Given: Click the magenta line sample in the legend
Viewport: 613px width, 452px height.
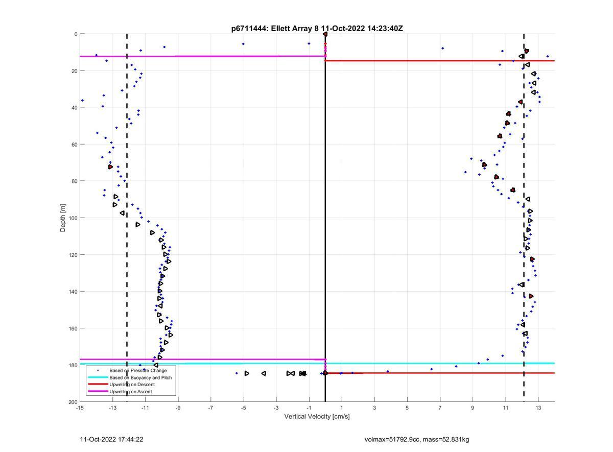Looking at the screenshot, I should click(98, 392).
